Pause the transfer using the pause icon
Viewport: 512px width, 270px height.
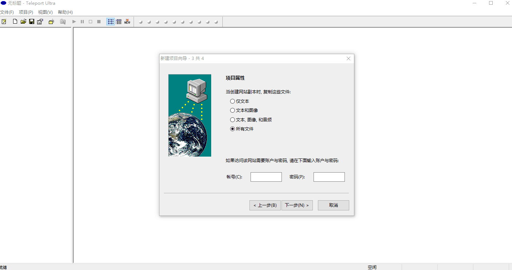click(x=82, y=21)
